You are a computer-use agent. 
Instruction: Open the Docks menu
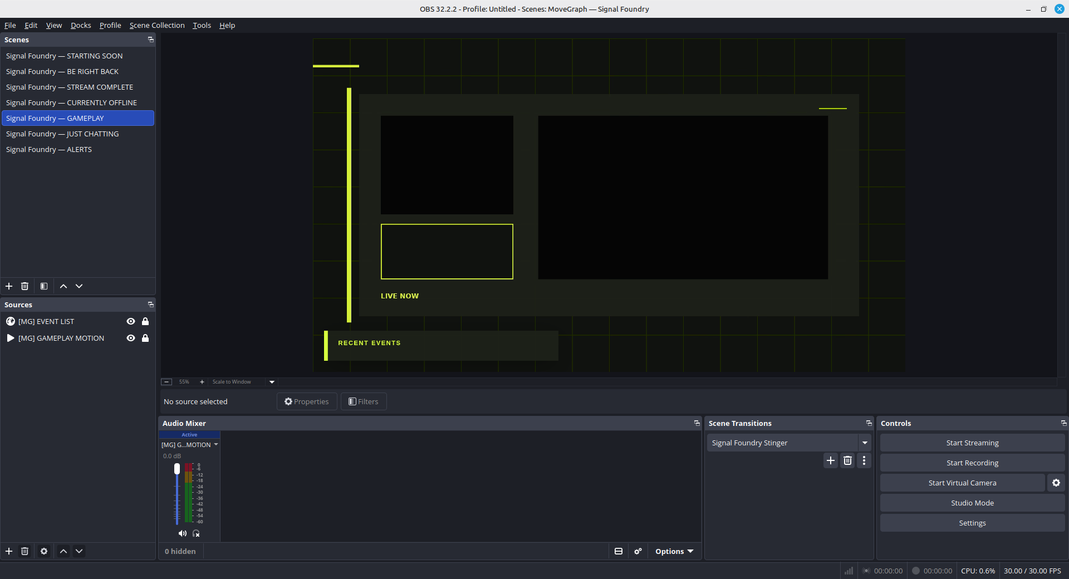81,25
